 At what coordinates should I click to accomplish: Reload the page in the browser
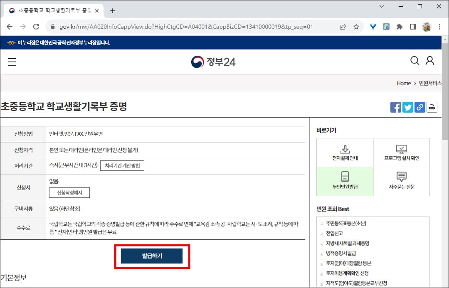[36, 26]
